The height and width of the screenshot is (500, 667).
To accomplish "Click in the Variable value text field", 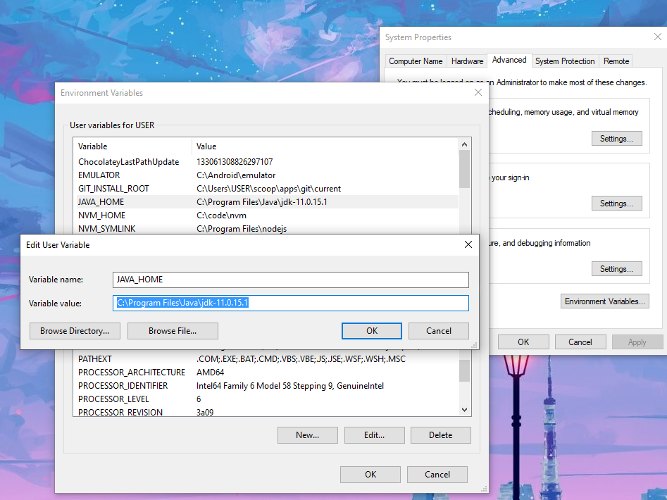I will click(x=290, y=303).
